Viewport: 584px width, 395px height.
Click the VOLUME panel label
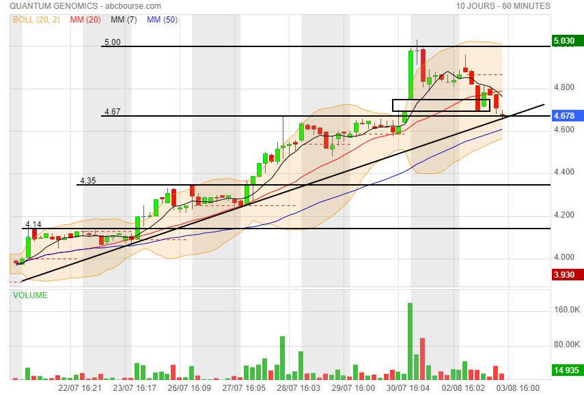click(x=30, y=295)
